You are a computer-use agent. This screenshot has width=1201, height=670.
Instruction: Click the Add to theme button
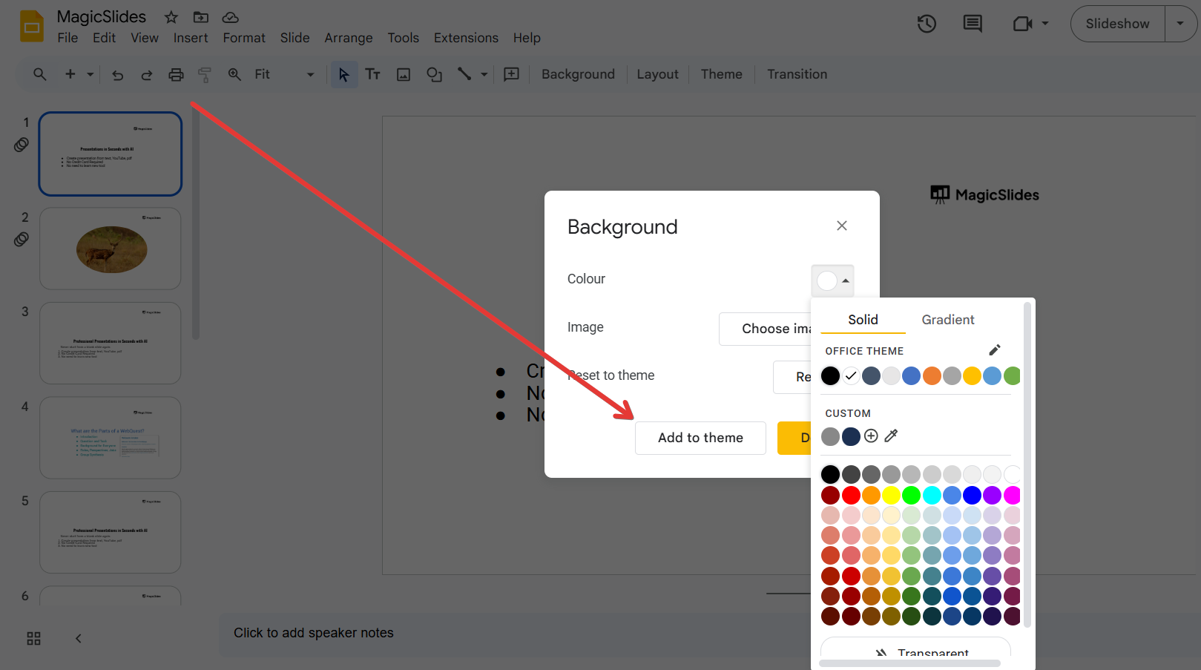click(700, 438)
